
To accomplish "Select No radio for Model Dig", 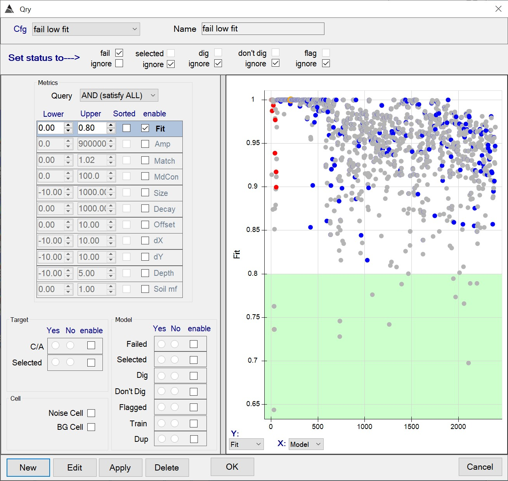I will click(175, 376).
